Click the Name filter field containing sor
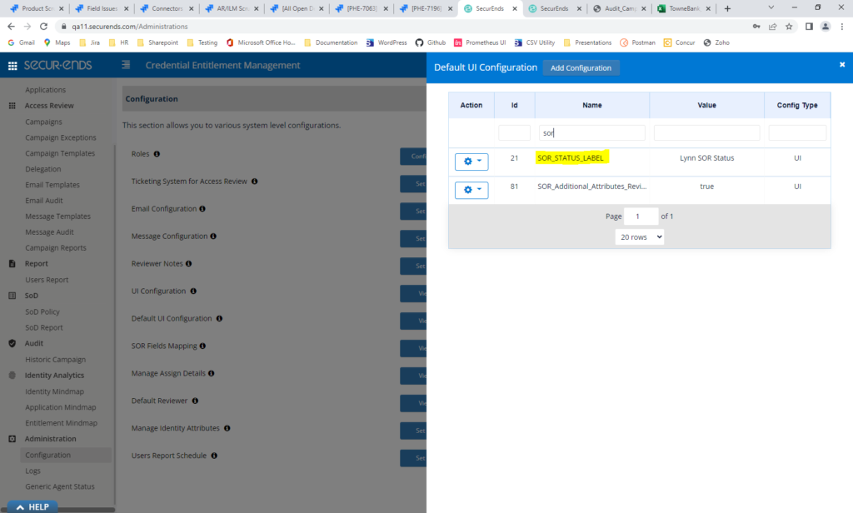The image size is (853, 513). point(592,132)
